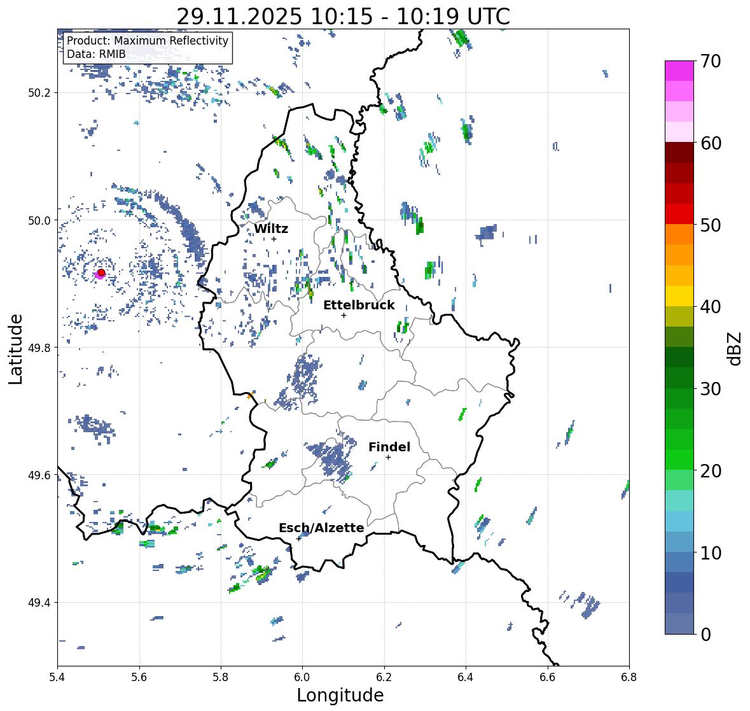
Task: Click the 0 tick on the colorbar
Action: tap(705, 635)
